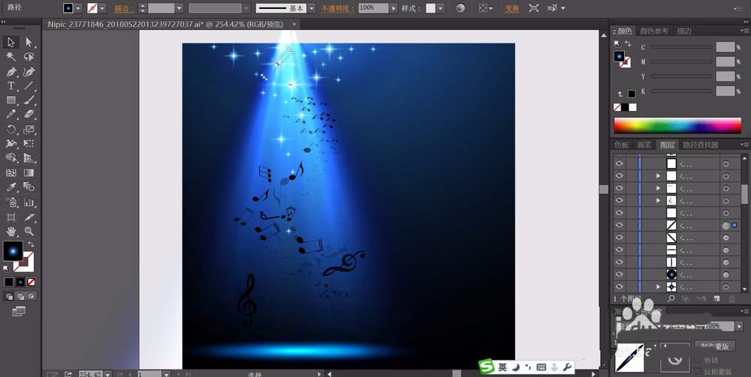Click the 变换 transform link

511,8
